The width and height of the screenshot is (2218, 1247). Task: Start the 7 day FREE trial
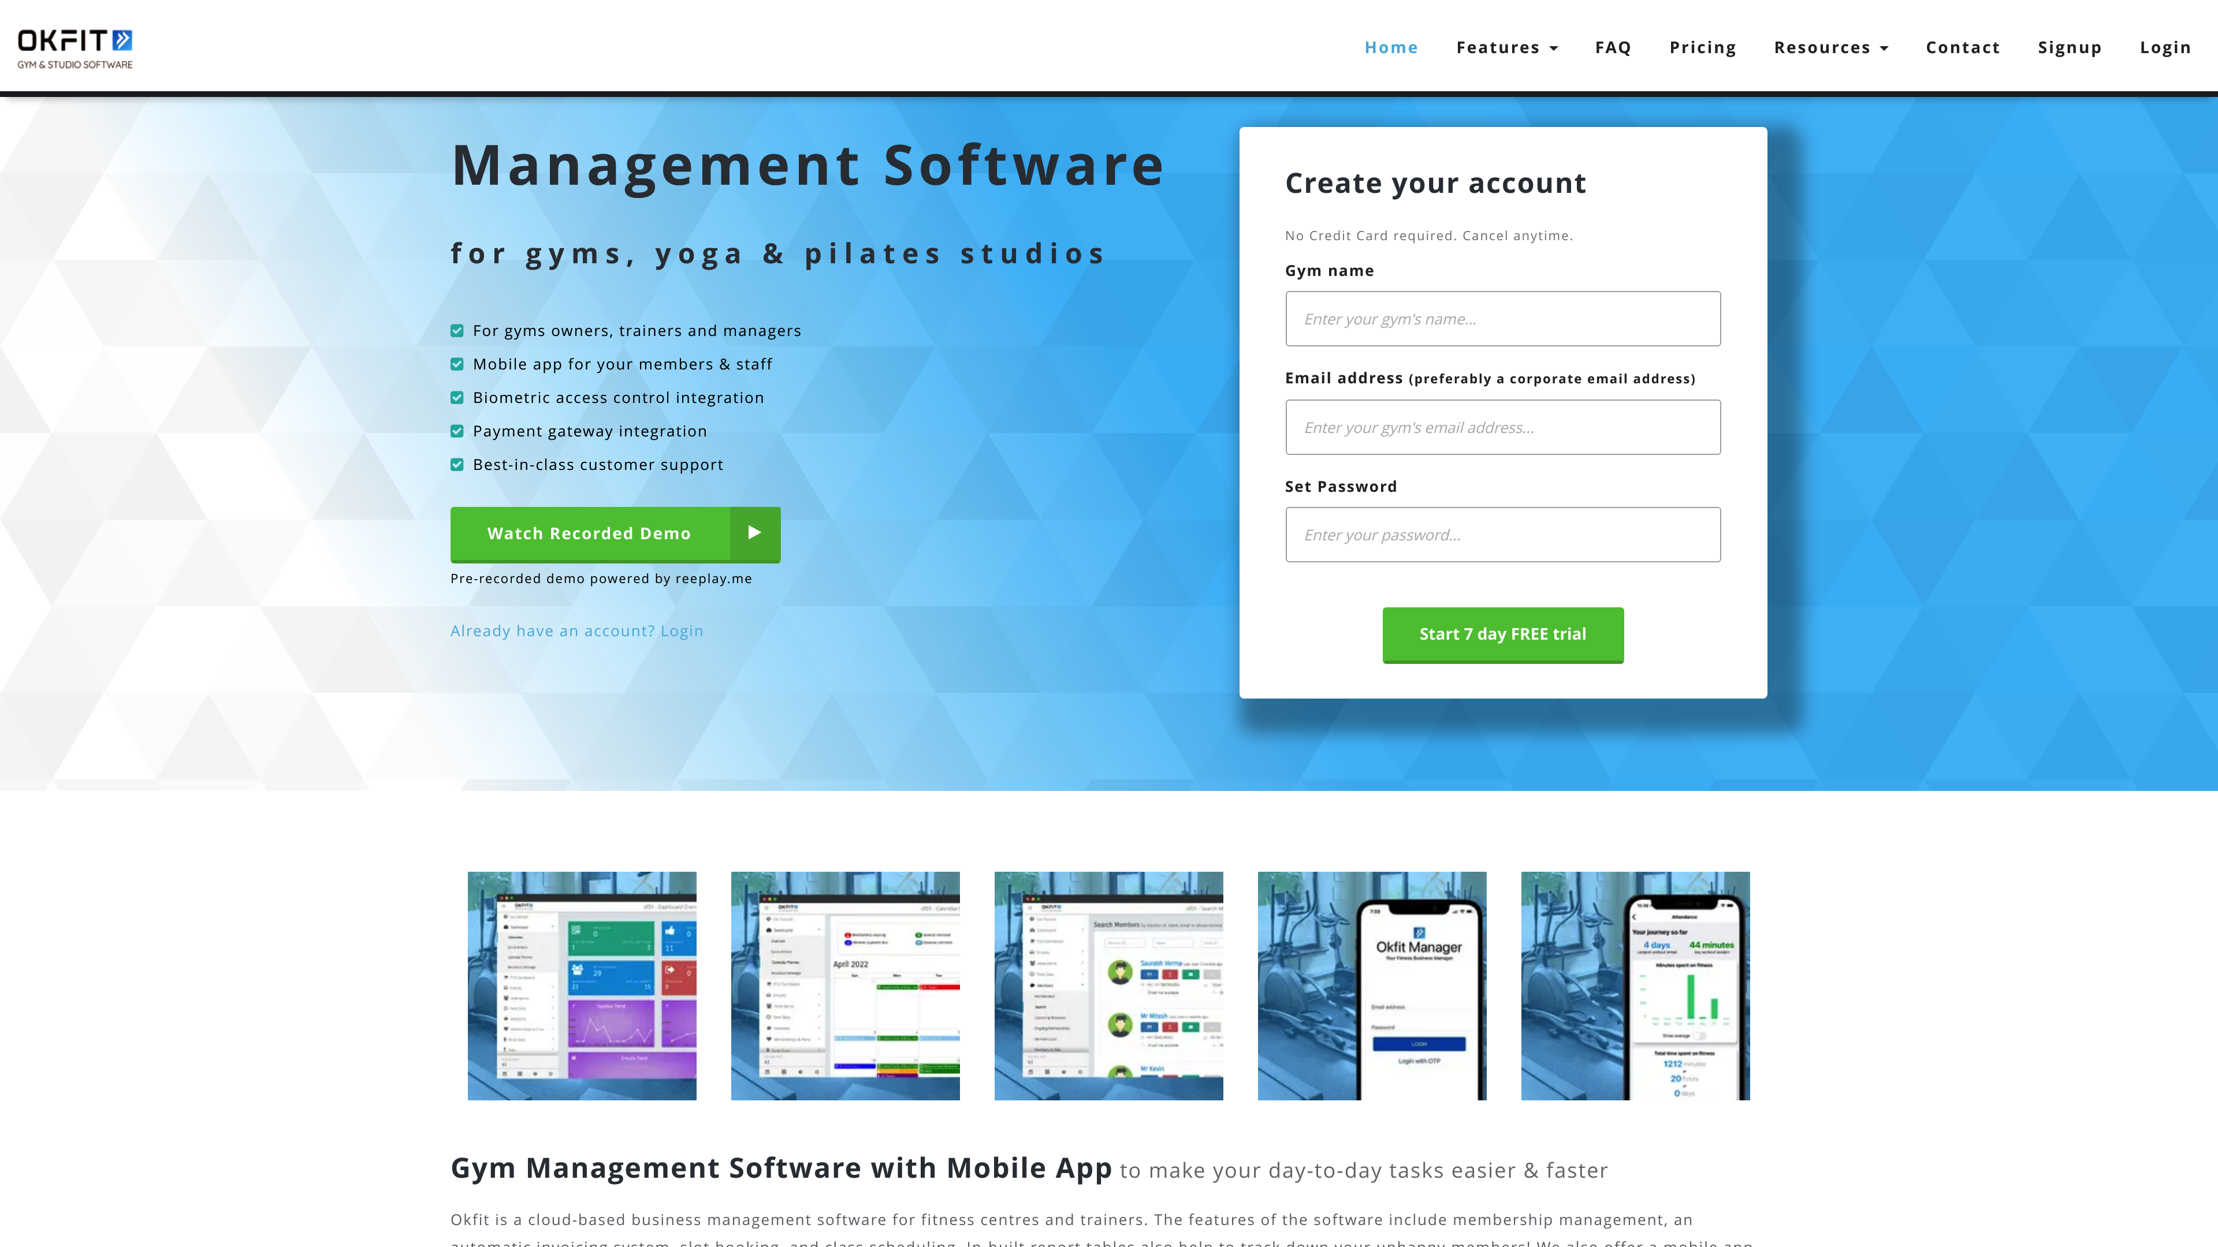(1502, 634)
